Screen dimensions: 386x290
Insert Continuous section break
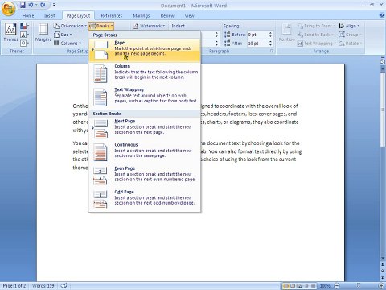(145, 152)
